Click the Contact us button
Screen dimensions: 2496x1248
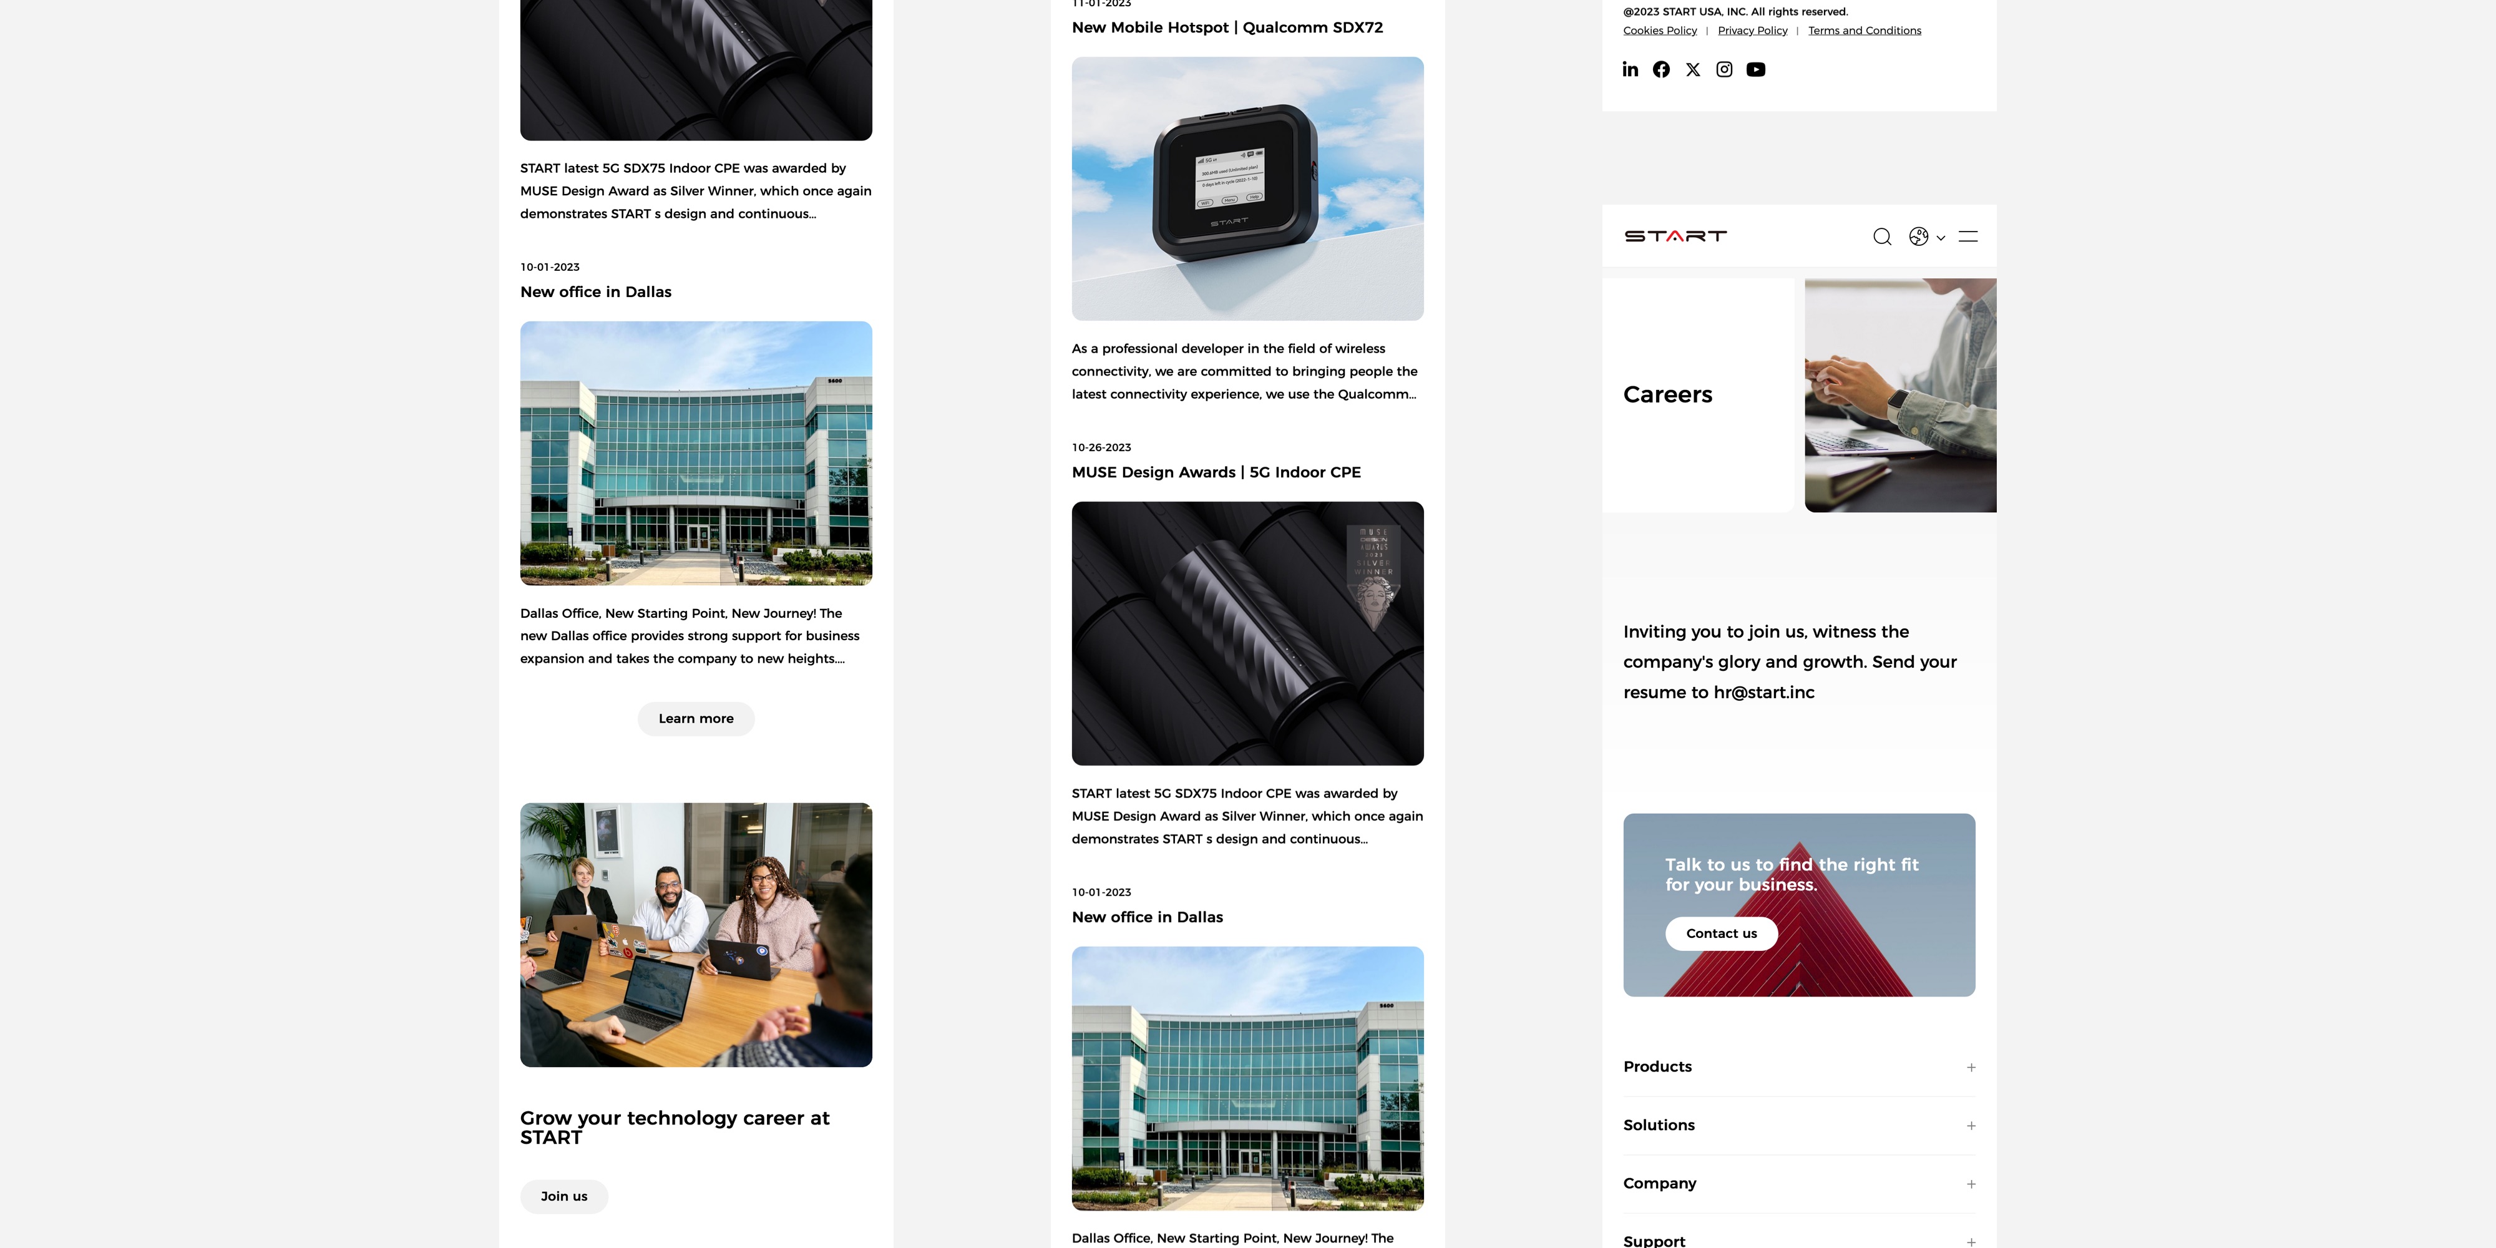pos(1722,933)
